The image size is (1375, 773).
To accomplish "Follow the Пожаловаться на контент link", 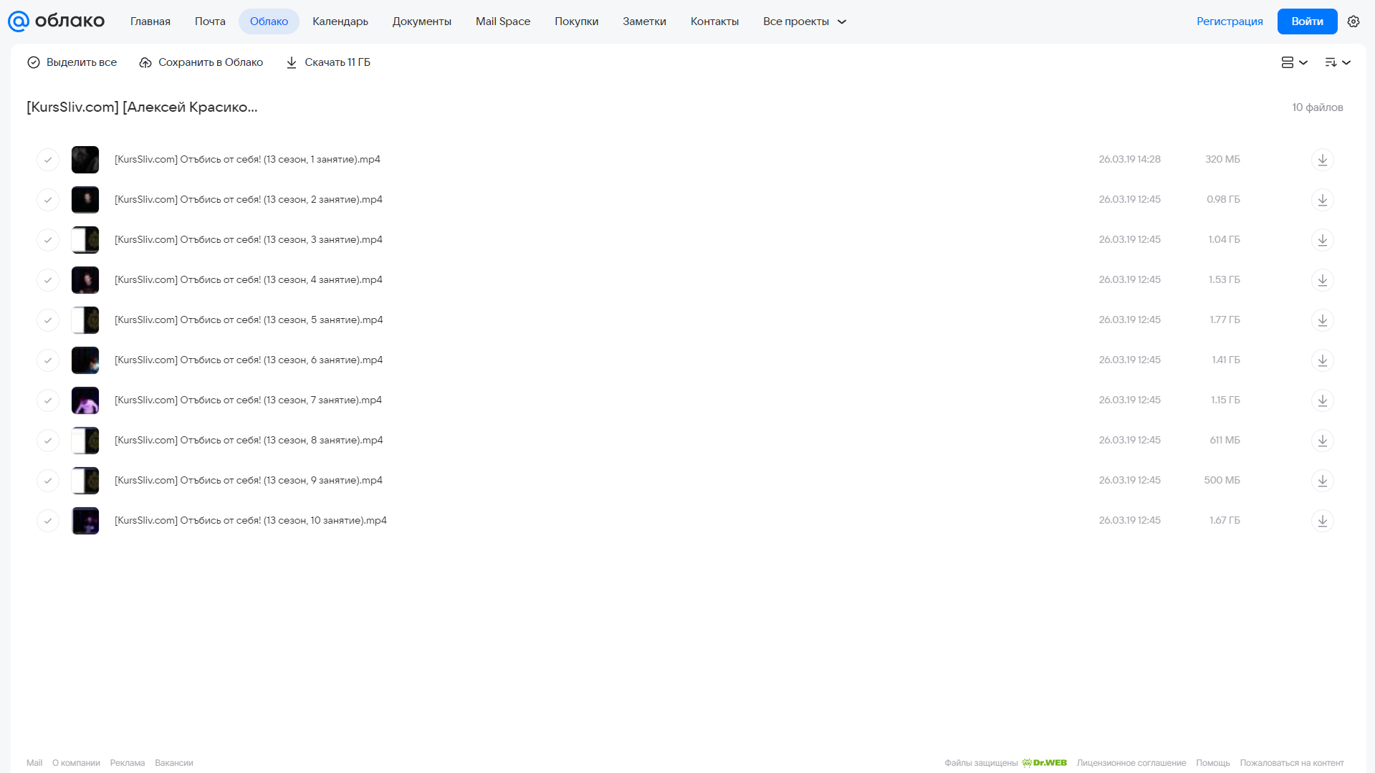I will pyautogui.click(x=1292, y=763).
